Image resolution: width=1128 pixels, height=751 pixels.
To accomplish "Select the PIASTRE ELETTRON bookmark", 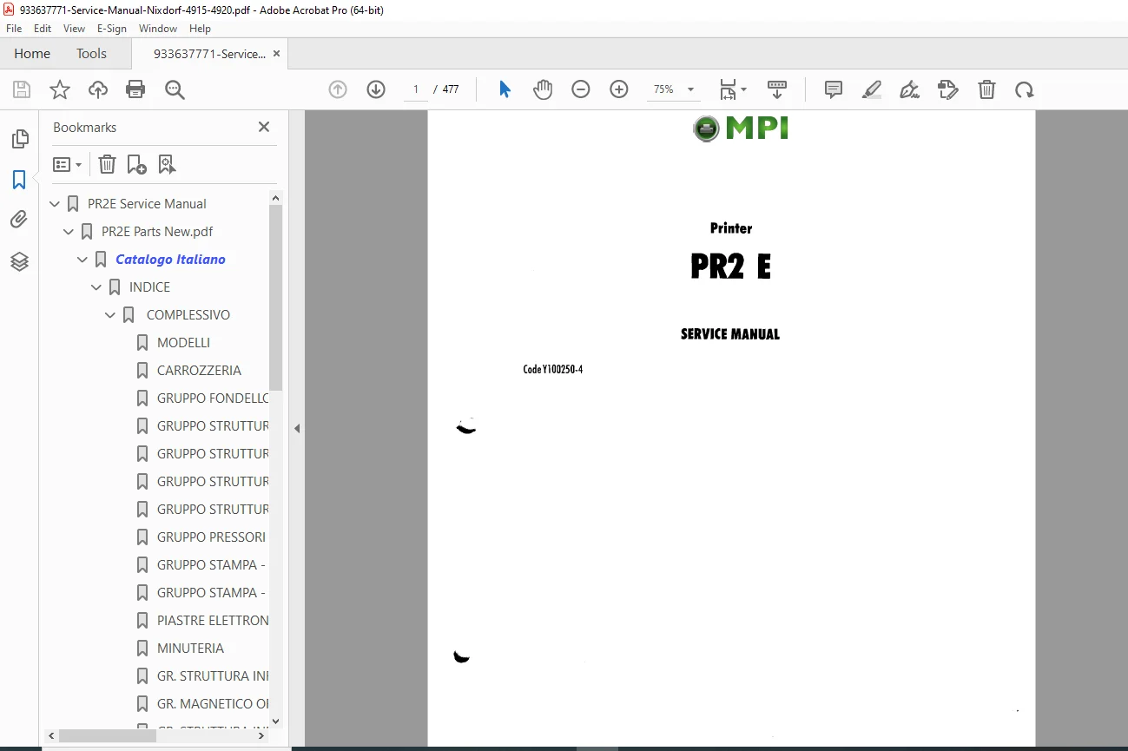I will tap(213, 621).
